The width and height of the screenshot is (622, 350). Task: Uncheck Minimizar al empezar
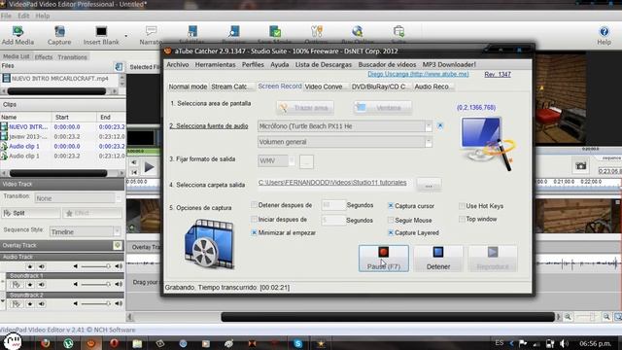tap(254, 232)
